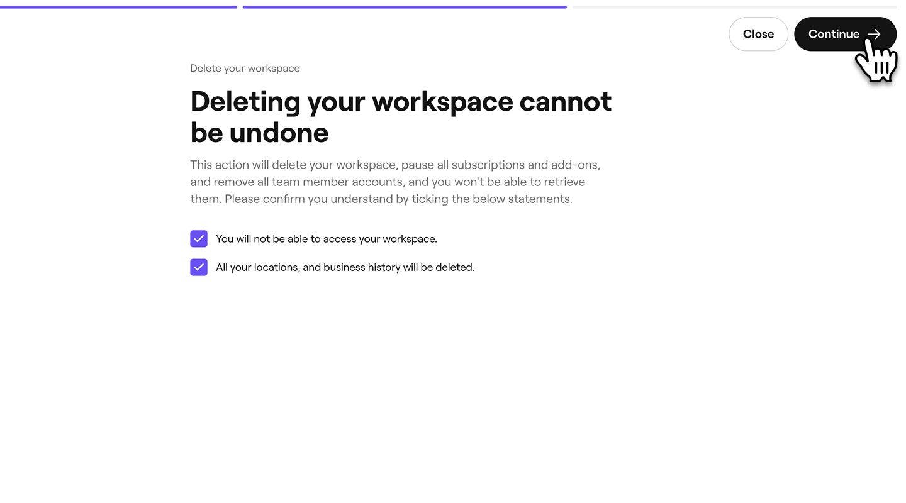Uncheck "You will not be able to access your workspace"

click(x=199, y=239)
